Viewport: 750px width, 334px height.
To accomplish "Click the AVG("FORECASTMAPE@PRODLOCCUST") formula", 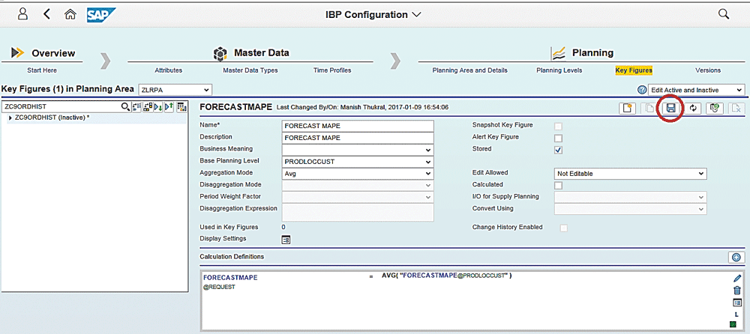I will tap(447, 276).
